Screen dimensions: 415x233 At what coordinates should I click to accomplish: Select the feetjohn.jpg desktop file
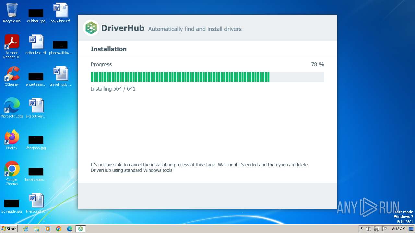[x=36, y=142]
